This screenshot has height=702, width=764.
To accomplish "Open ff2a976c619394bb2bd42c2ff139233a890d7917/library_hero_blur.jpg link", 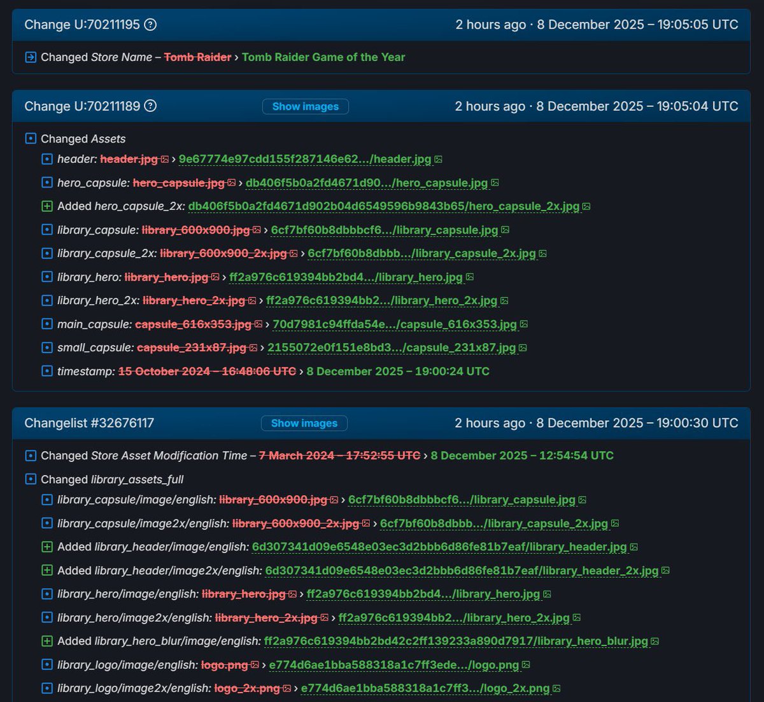I will [456, 641].
